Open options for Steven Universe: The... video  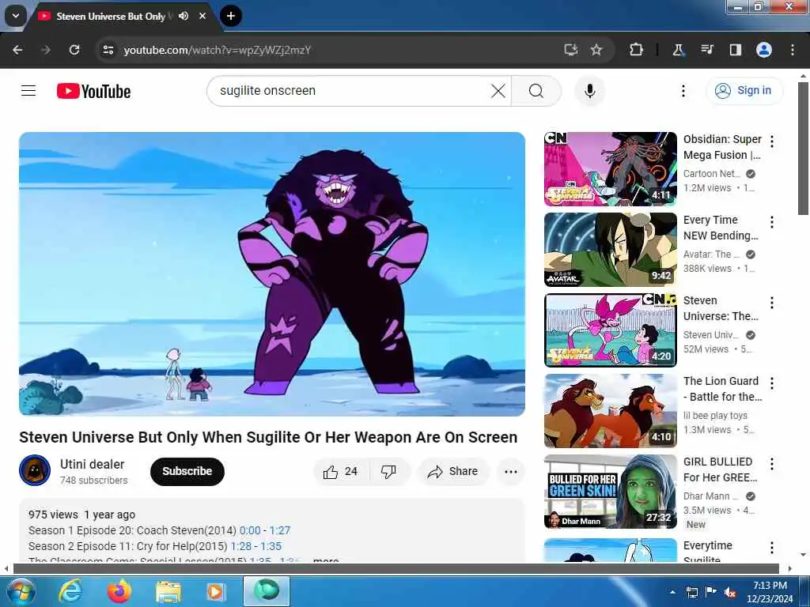[x=772, y=303]
